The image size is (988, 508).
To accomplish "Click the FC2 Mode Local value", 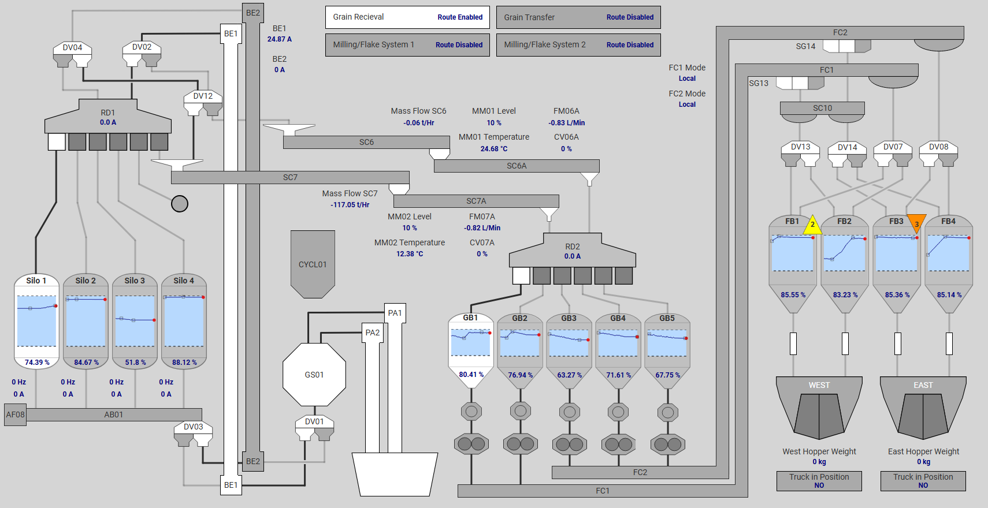I will click(x=687, y=104).
